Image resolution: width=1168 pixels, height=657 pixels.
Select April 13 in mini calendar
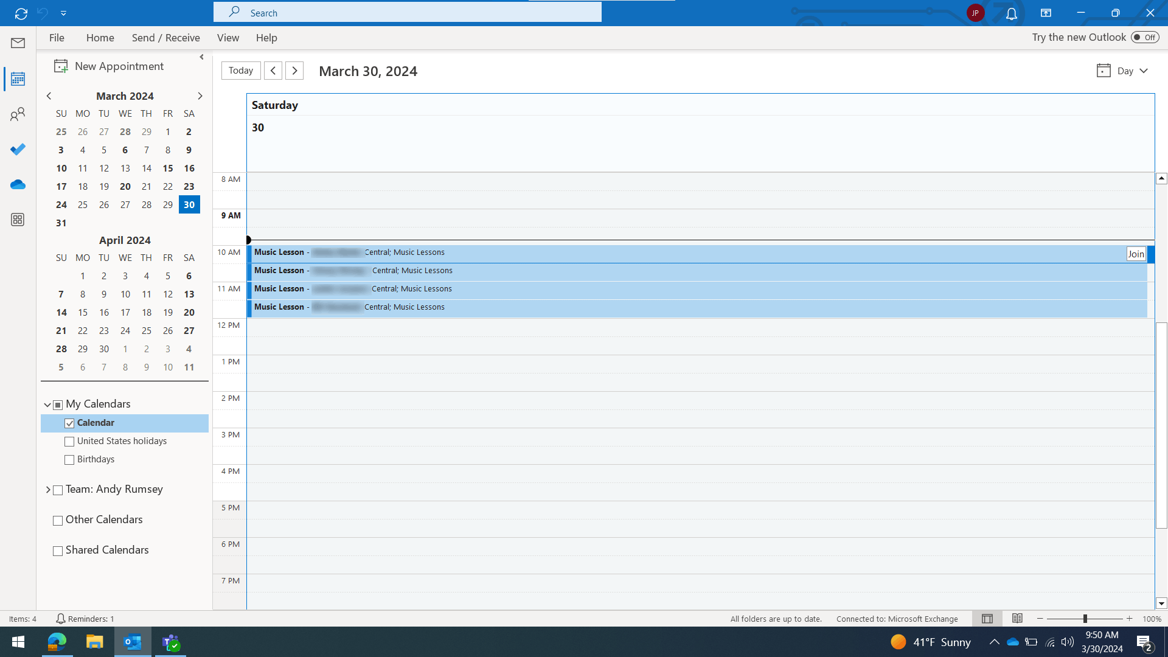(189, 294)
